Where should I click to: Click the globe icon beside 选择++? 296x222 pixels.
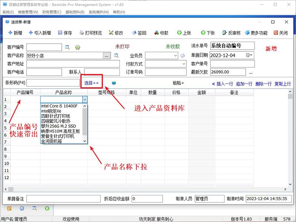click(x=114, y=83)
